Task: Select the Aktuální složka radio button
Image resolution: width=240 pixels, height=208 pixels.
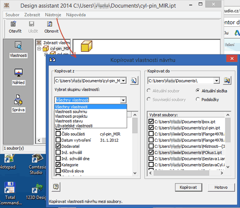Action: coord(198,91)
